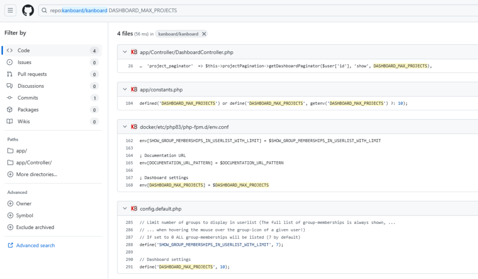Jump to line 162 in env.conf
This screenshot has height=279, width=478.
pos(129,141)
